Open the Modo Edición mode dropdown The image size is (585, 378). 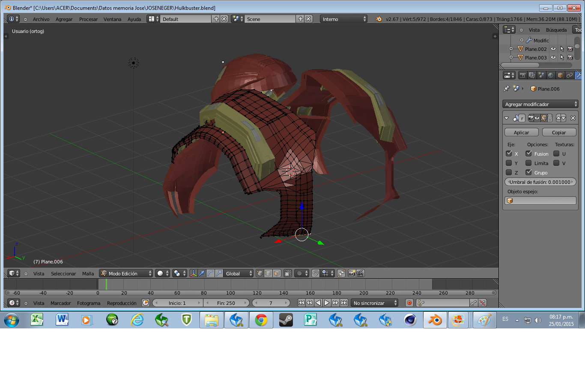126,273
